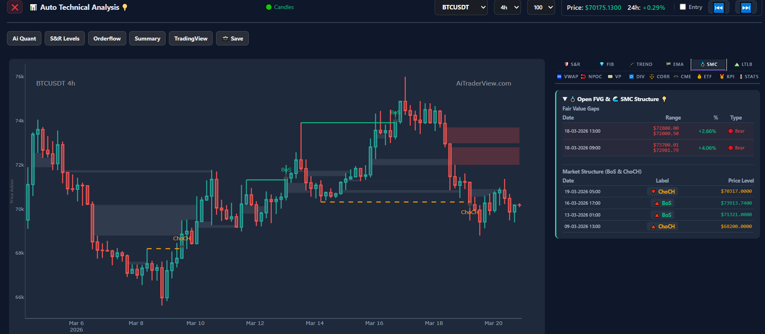Screen dimensions: 765x334
Task: Click the lightbulb hint beside Auto Technical Analysis
Action: pos(125,7)
